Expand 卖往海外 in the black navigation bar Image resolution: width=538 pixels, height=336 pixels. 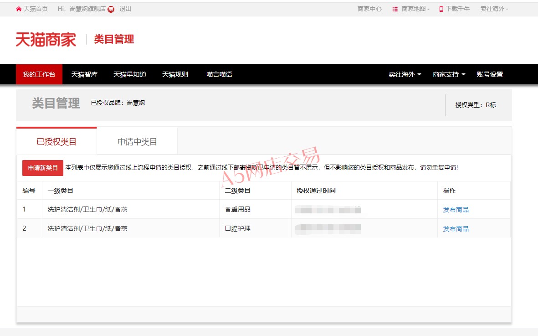405,74
